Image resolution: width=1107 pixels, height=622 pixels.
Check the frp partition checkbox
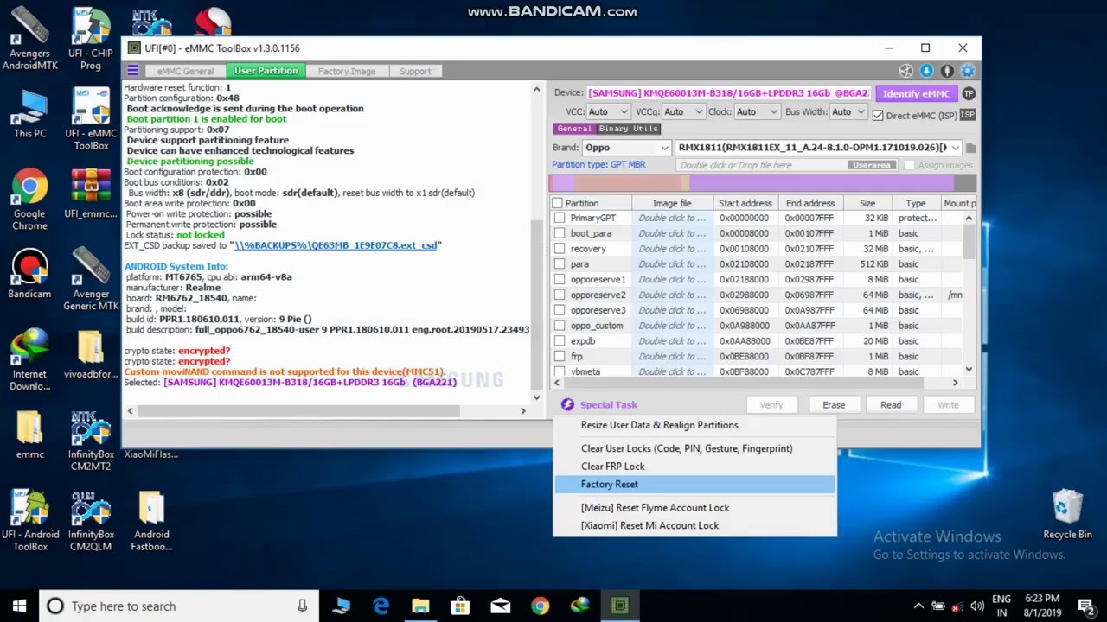pos(560,356)
